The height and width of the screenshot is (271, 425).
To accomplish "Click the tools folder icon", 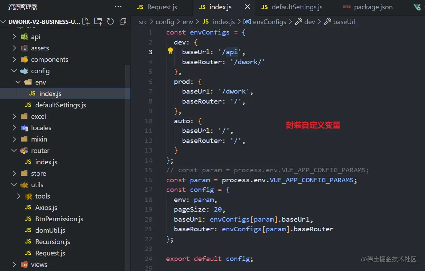I will pyautogui.click(x=28, y=196).
